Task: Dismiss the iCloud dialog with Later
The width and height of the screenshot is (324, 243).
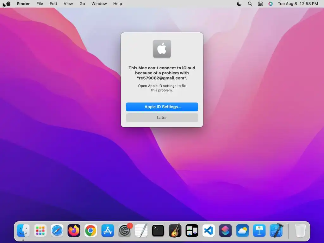Action: (162, 118)
